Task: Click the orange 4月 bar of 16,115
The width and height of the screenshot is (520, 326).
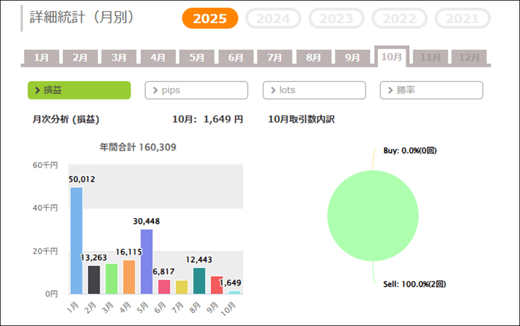Action: (x=129, y=277)
